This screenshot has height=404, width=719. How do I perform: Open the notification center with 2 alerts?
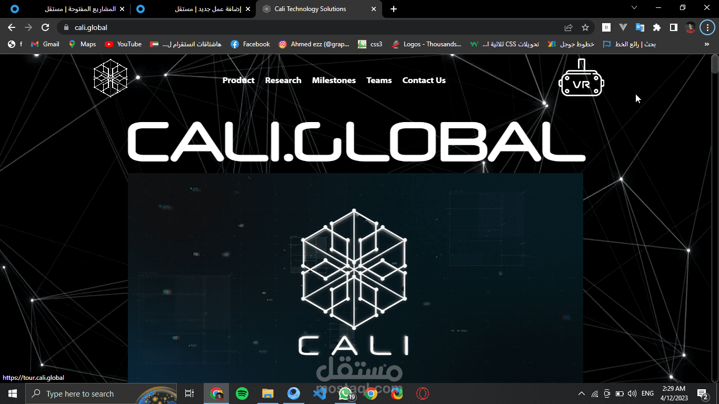[702, 393]
